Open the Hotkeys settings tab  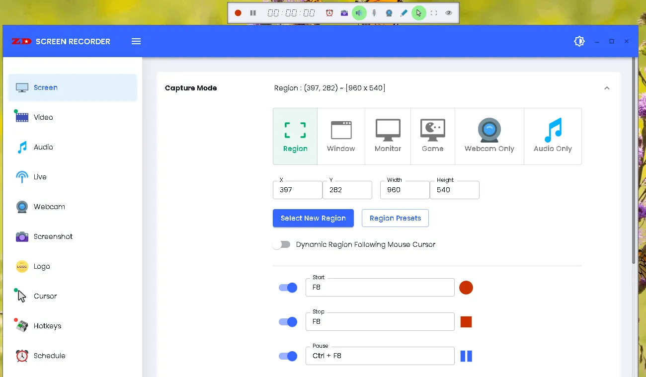coord(47,326)
